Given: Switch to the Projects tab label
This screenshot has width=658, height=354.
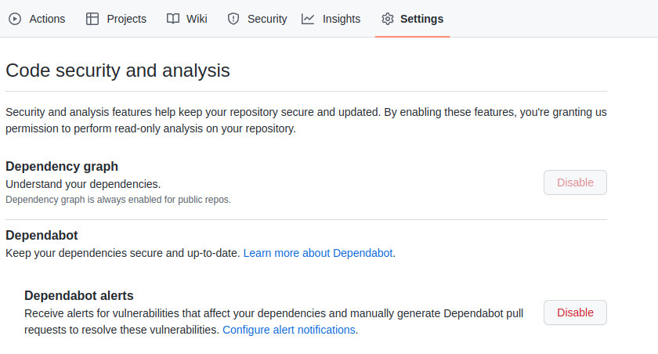Looking at the screenshot, I should point(126,19).
